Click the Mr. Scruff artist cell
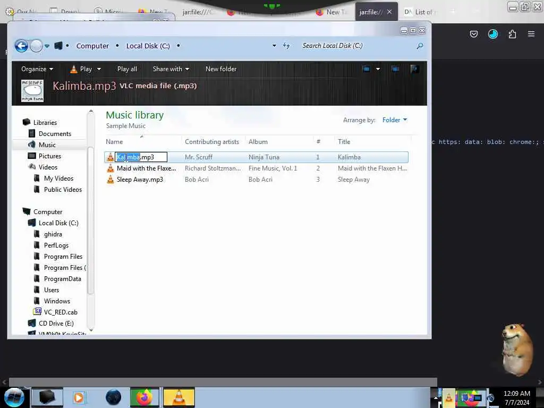544x408 pixels. [199, 157]
